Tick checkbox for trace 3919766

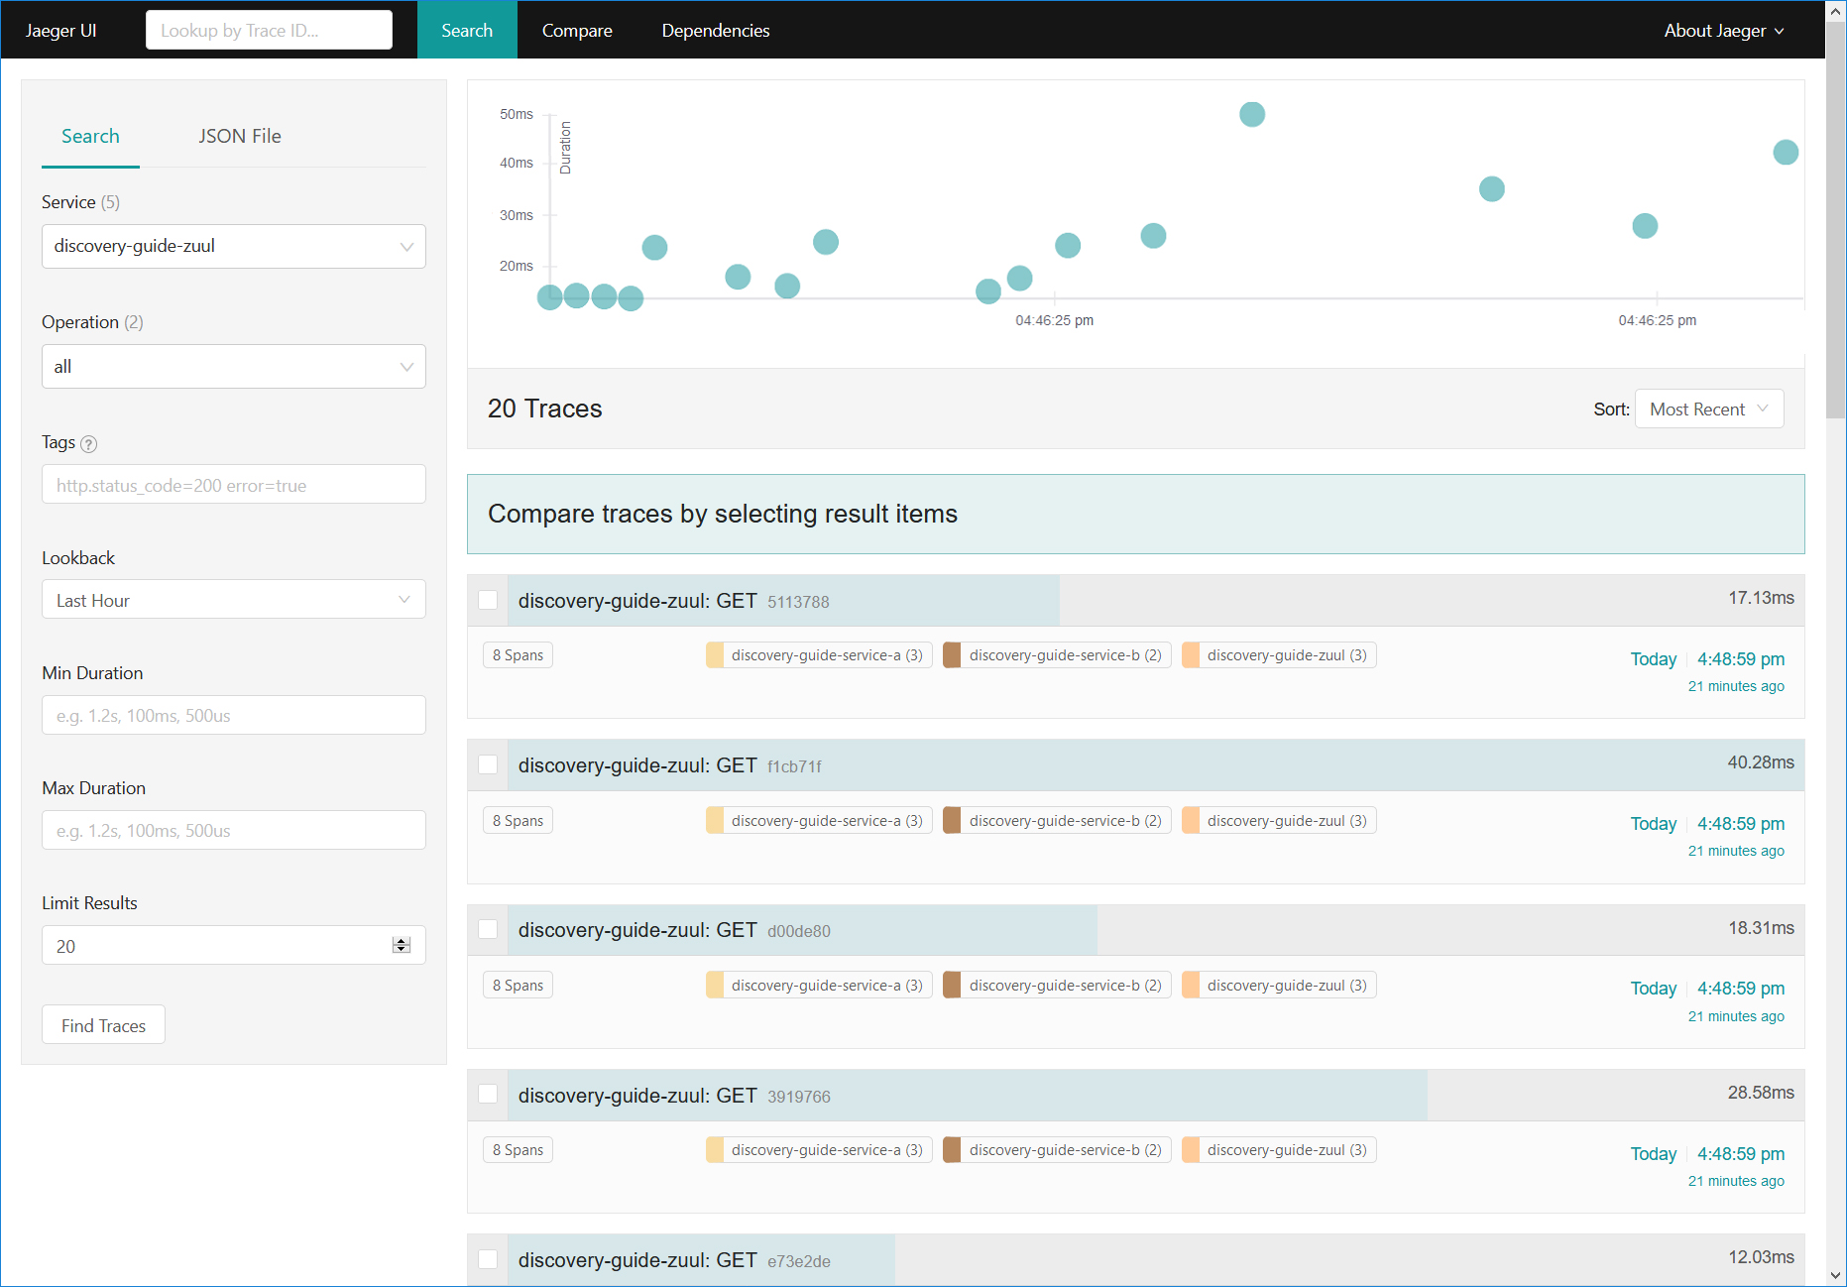[x=488, y=1094]
